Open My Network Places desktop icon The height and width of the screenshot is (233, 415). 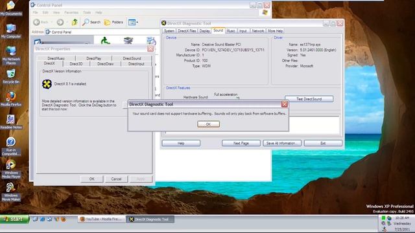click(11, 56)
